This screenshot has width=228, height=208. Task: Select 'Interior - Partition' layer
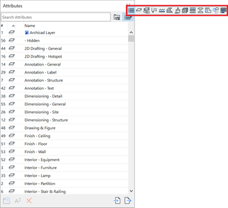click(x=64, y=183)
